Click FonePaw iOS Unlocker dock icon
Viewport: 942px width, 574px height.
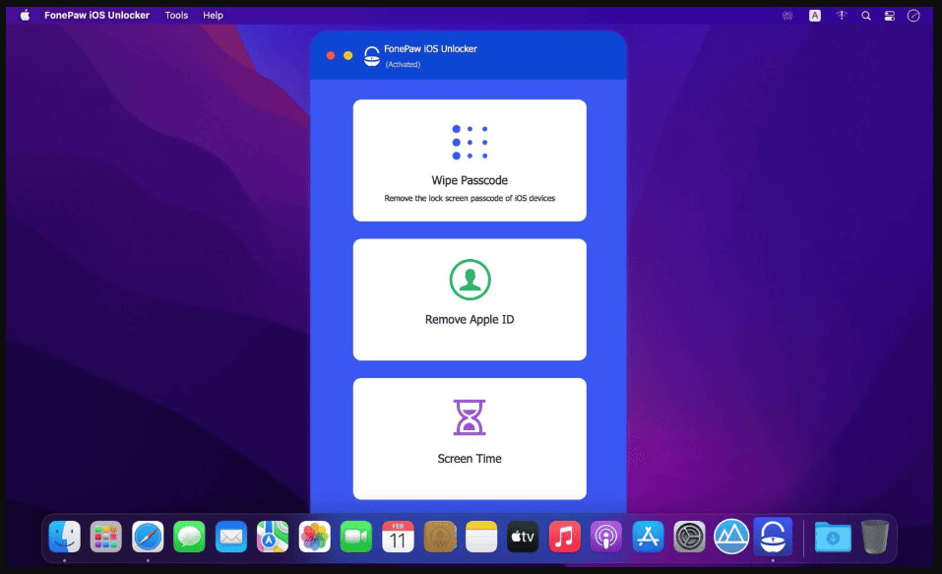[773, 537]
